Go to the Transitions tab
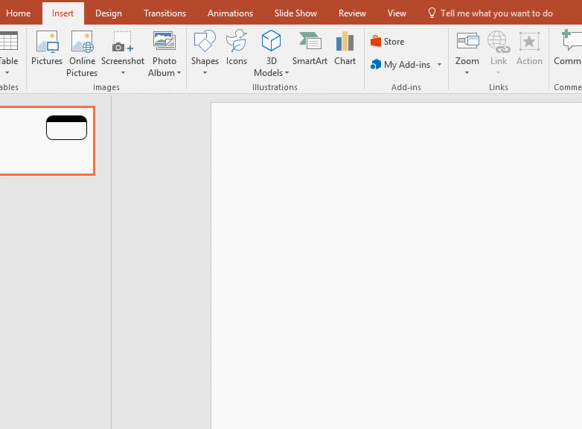Image resolution: width=582 pixels, height=429 pixels. 164,13
